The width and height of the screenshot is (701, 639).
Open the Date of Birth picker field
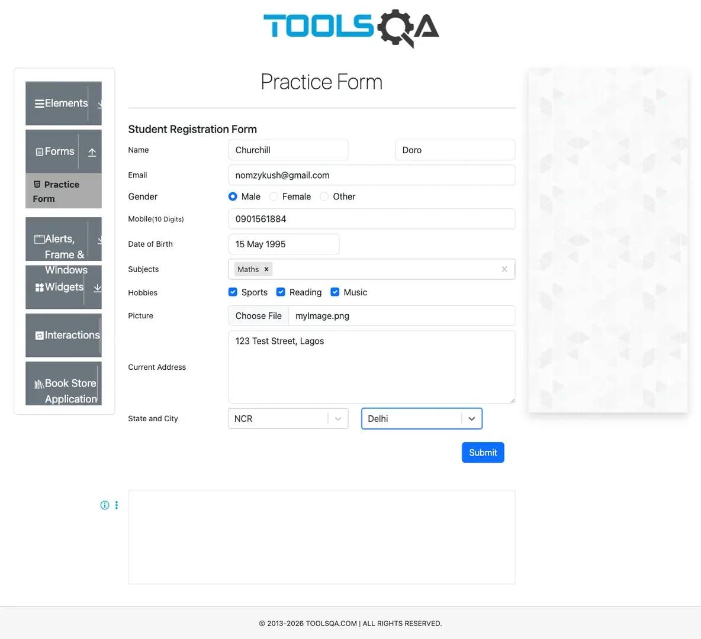pyautogui.click(x=284, y=244)
